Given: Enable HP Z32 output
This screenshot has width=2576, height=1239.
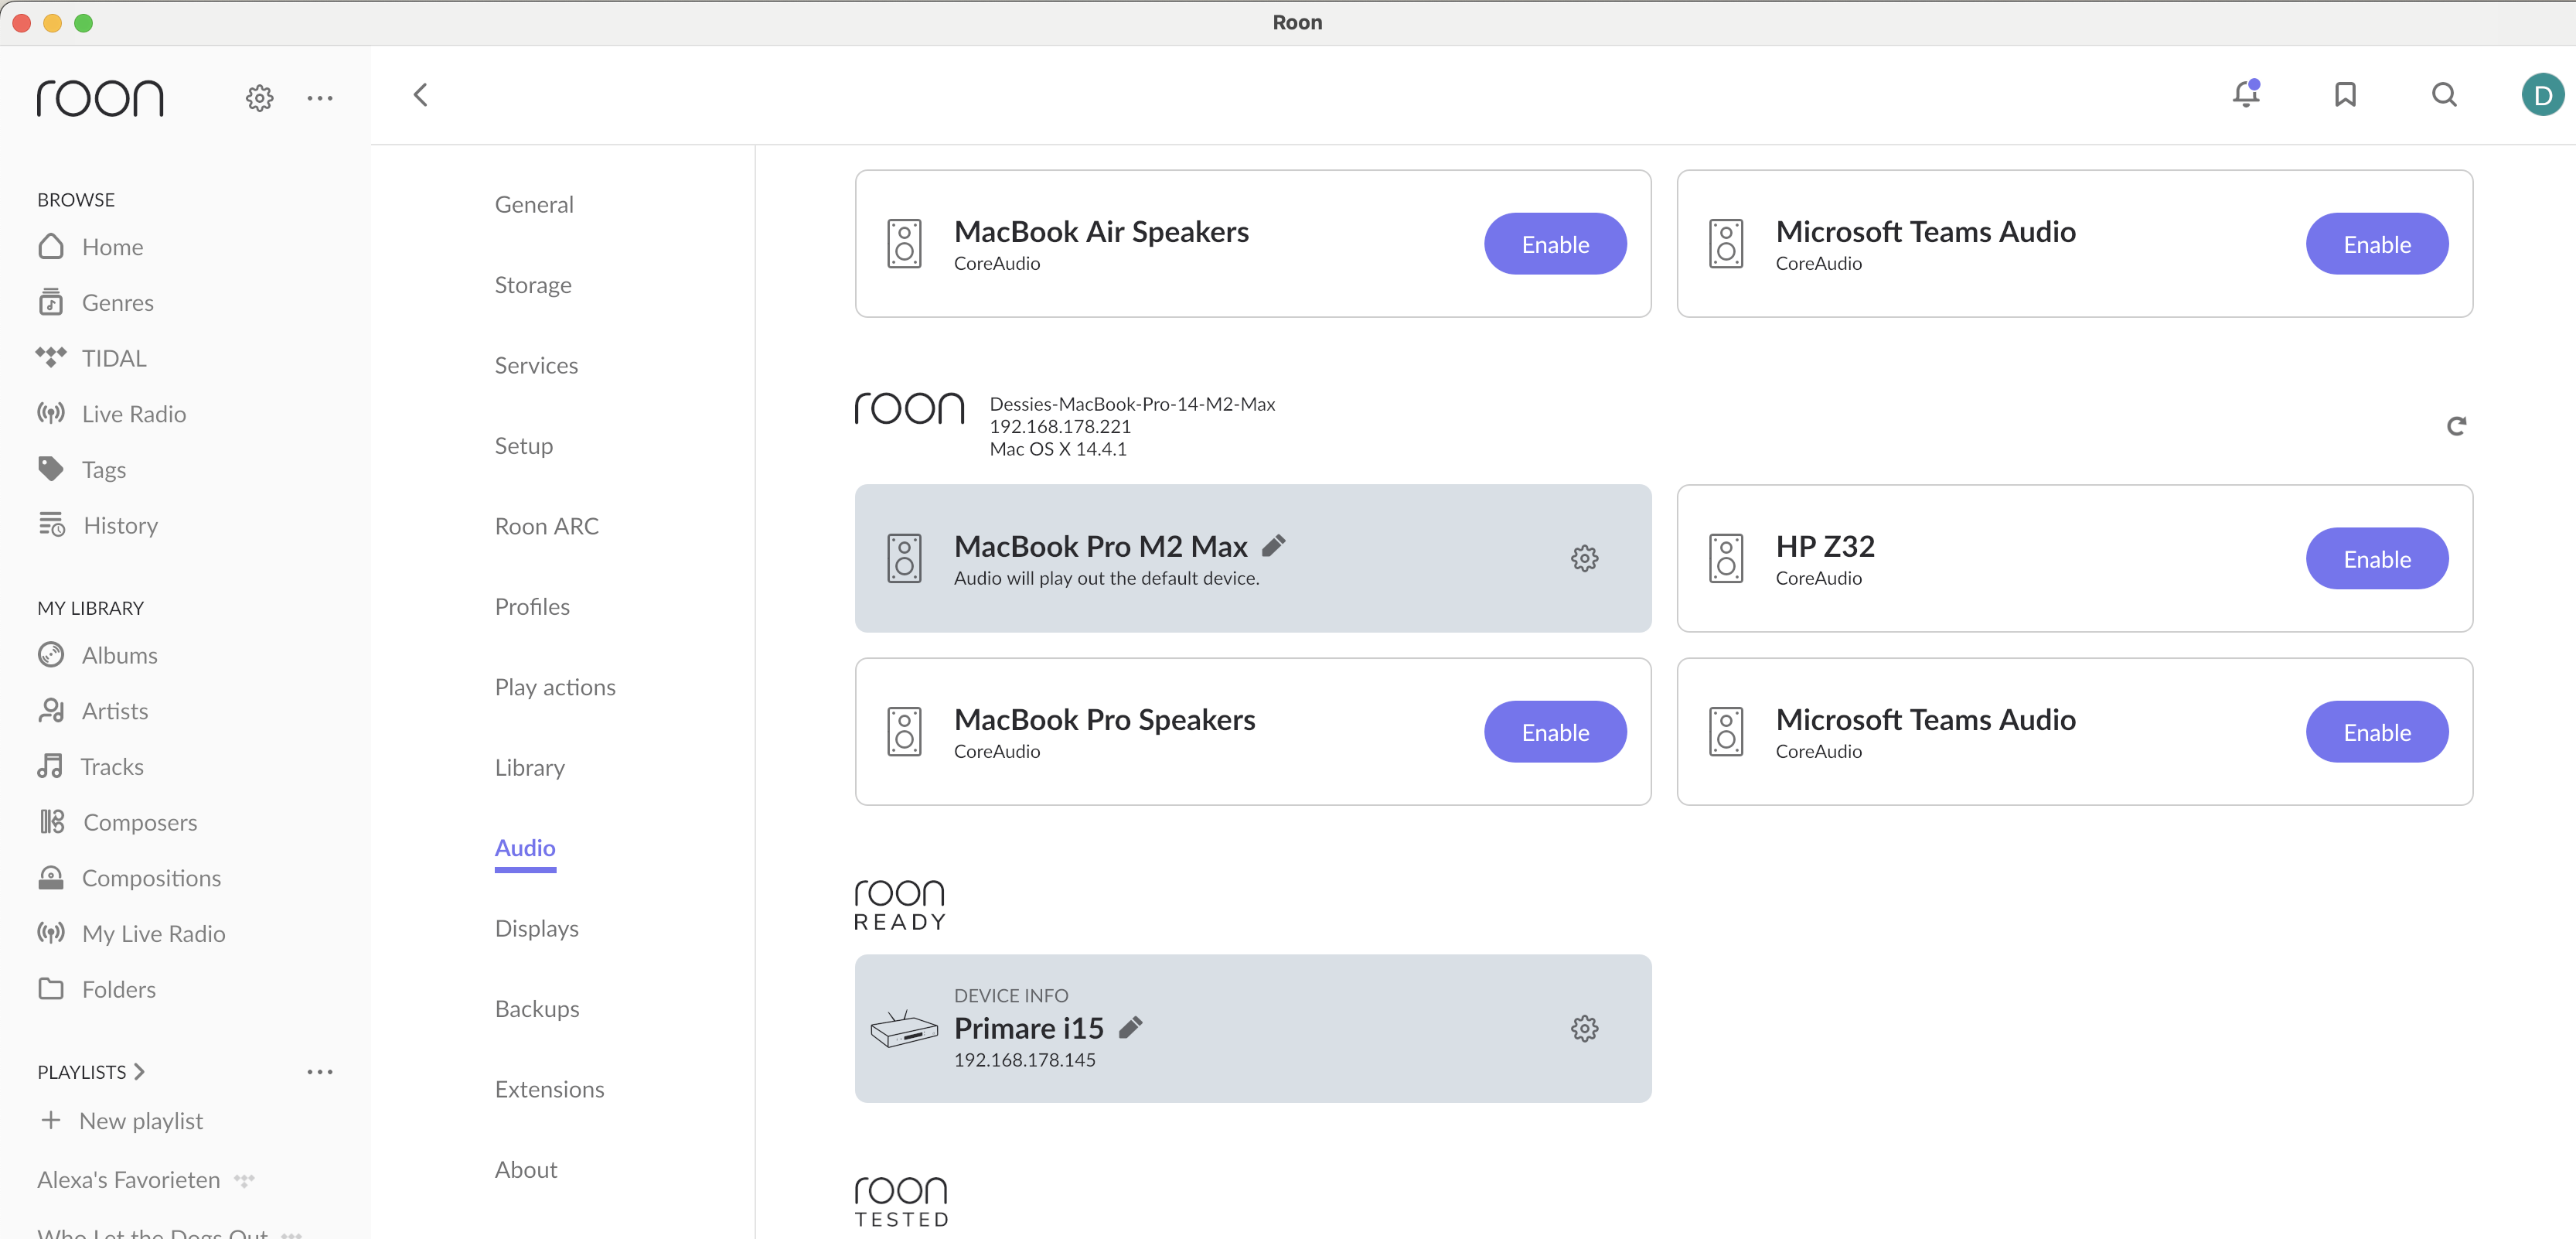Looking at the screenshot, I should click(2377, 559).
